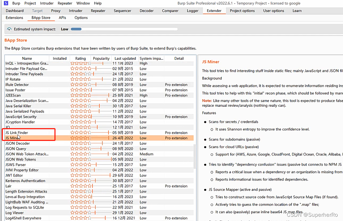The image size is (343, 221).
Task: Click the extension list vertical scrollbar
Action: tap(195, 157)
